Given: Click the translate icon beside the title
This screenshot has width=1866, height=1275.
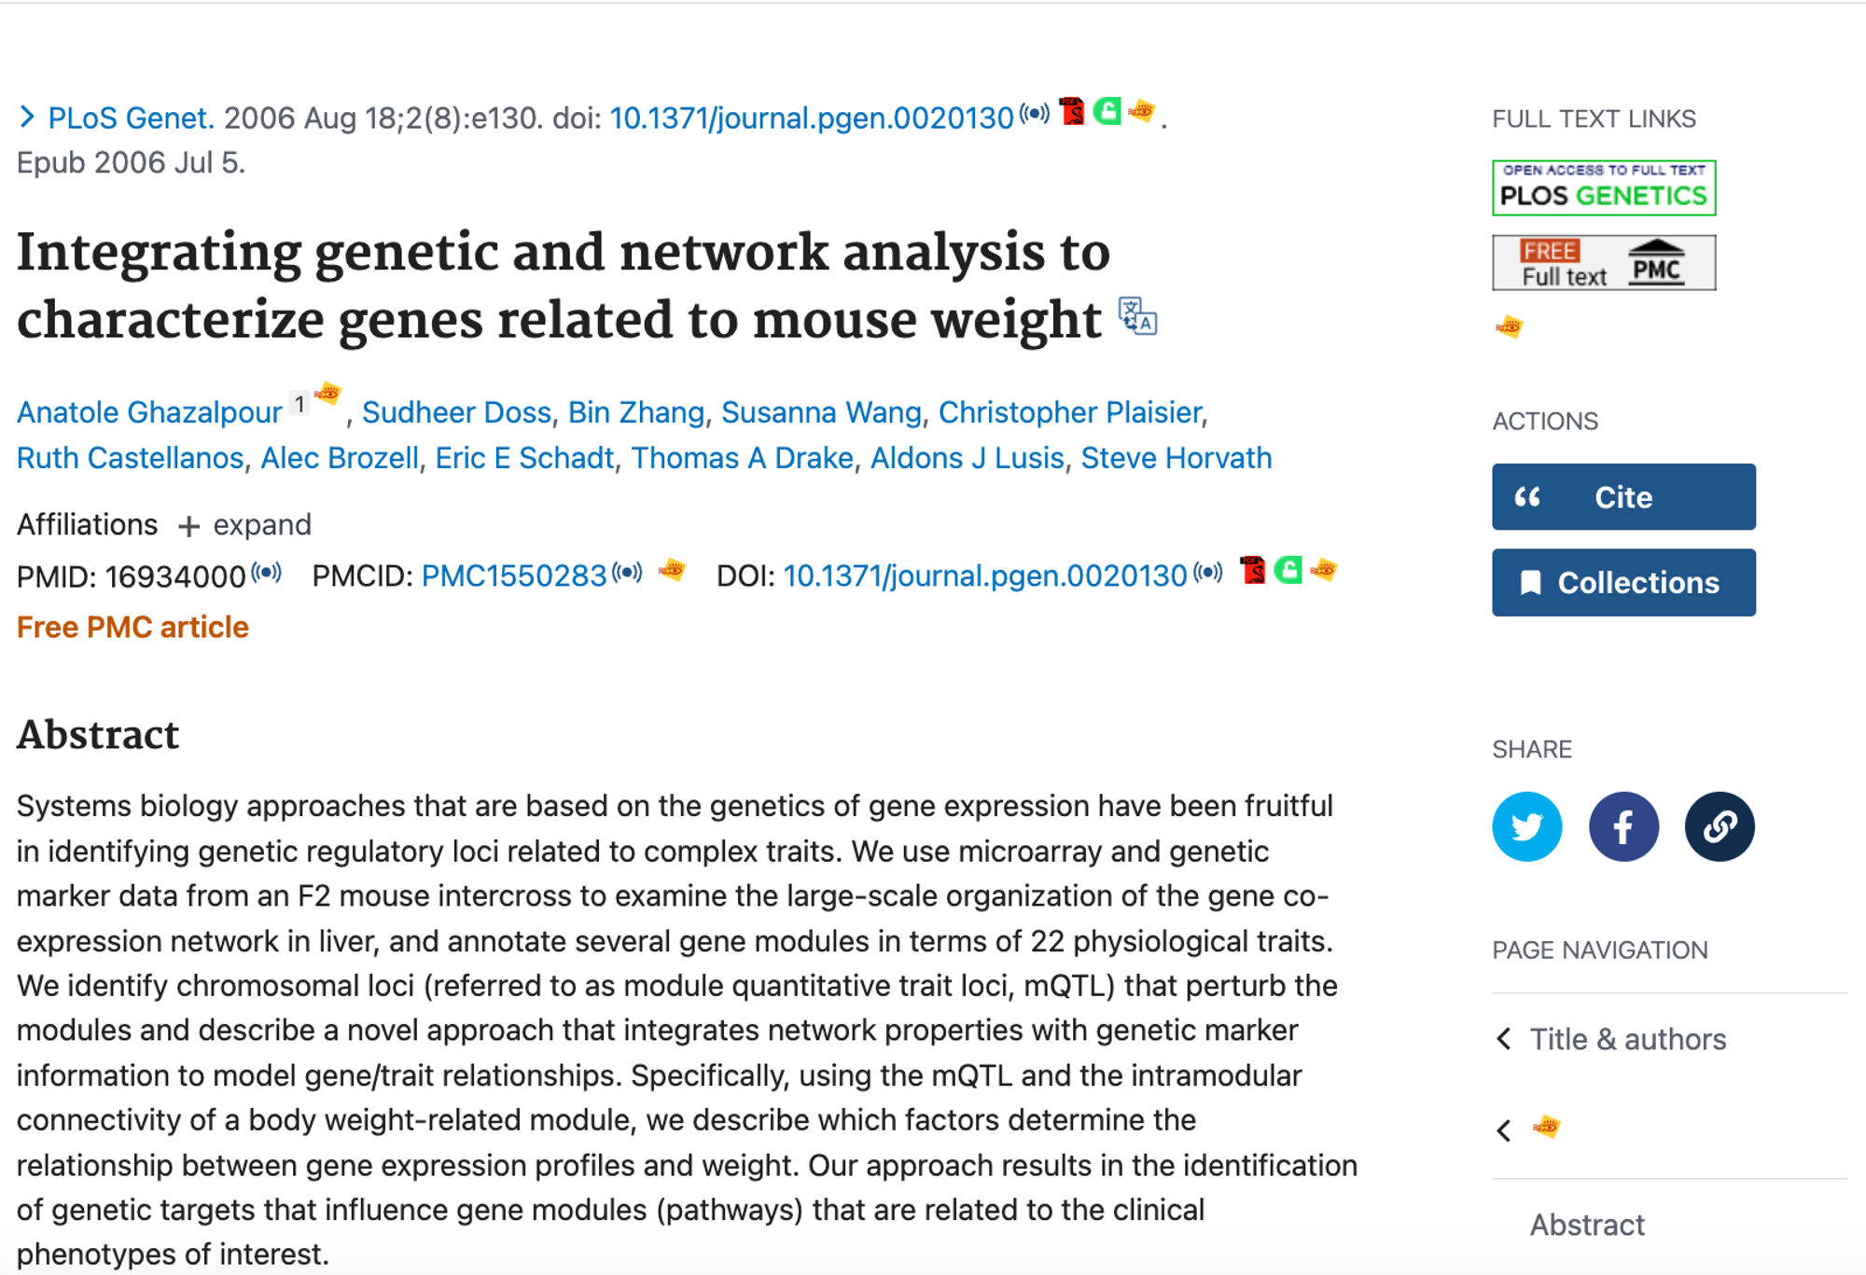Looking at the screenshot, I should coord(1137,316).
